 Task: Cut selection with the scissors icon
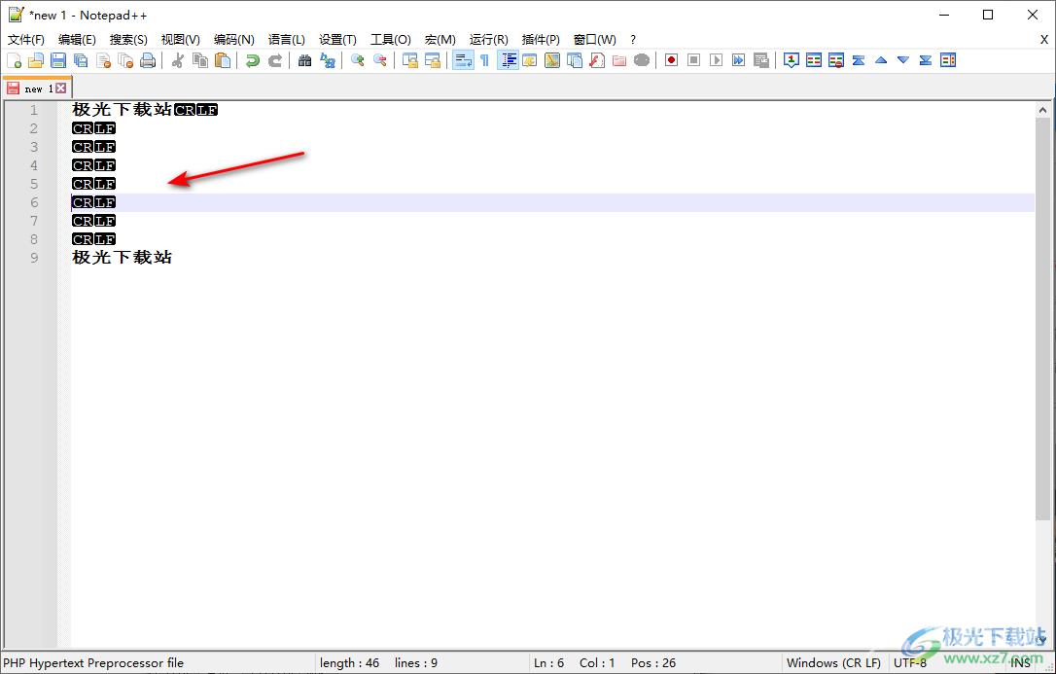(x=178, y=60)
